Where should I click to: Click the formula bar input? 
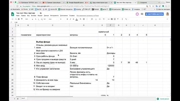92,22
